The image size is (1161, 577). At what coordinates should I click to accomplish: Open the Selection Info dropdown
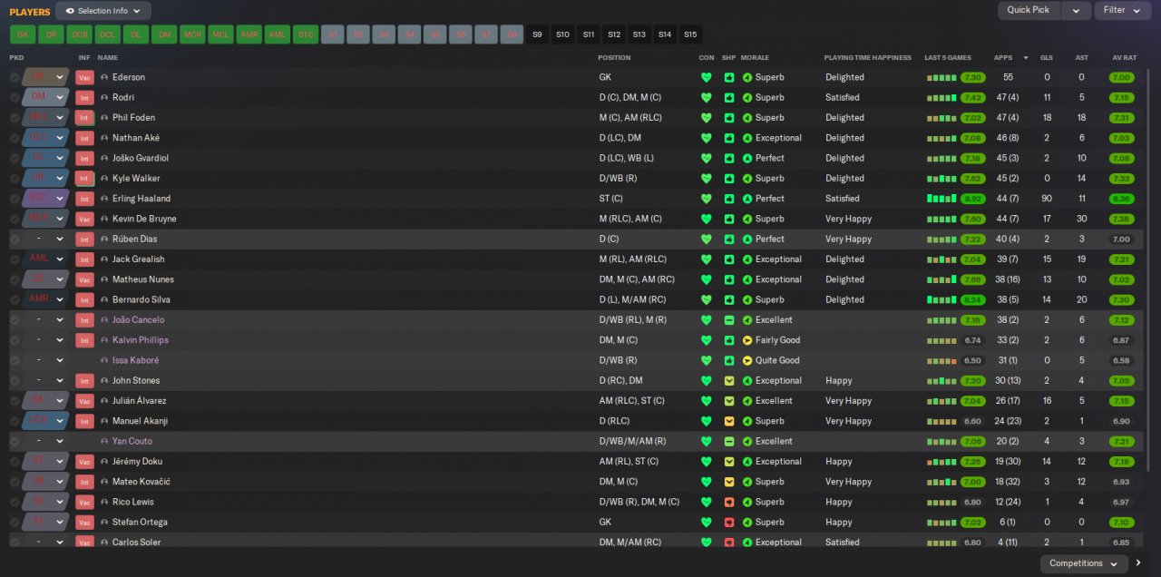(103, 11)
